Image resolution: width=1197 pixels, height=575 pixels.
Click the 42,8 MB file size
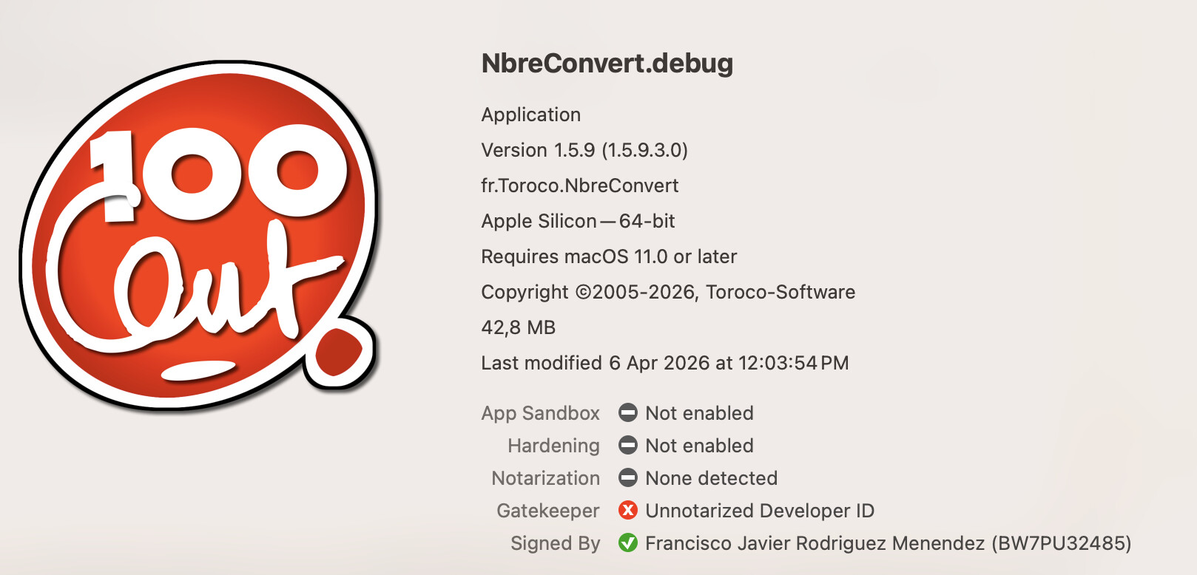pos(518,327)
